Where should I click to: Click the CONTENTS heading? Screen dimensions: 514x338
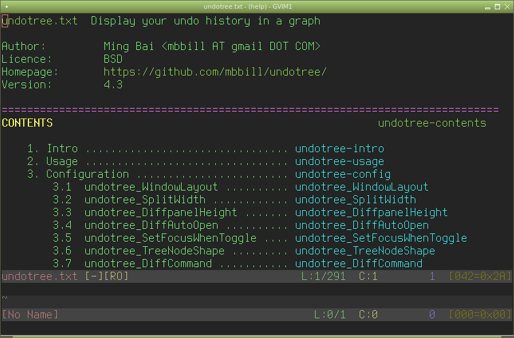click(x=27, y=123)
